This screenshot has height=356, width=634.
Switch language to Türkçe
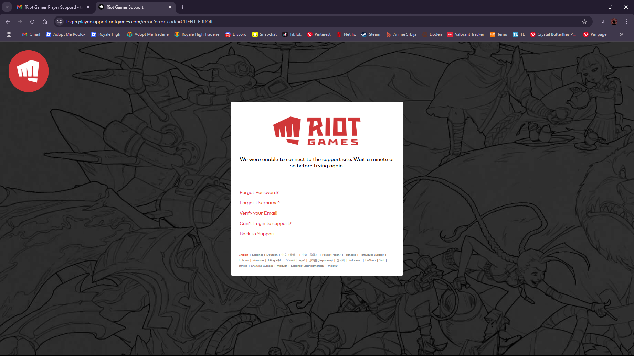coord(243,266)
